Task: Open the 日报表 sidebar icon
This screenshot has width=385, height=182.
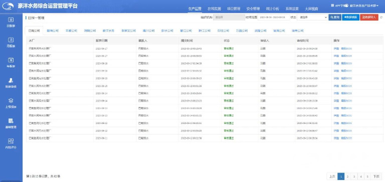Action: pos(11,19)
